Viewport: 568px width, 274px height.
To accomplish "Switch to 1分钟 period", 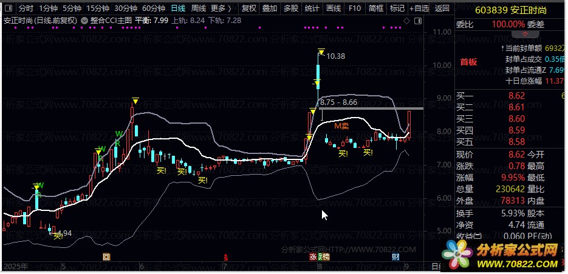I will 49,8.
